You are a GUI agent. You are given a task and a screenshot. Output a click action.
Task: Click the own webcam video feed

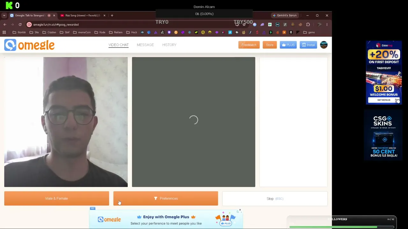[x=66, y=122]
